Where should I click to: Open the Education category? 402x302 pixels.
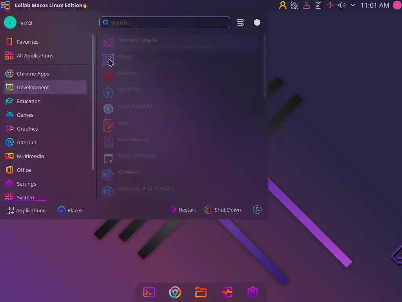45,101
